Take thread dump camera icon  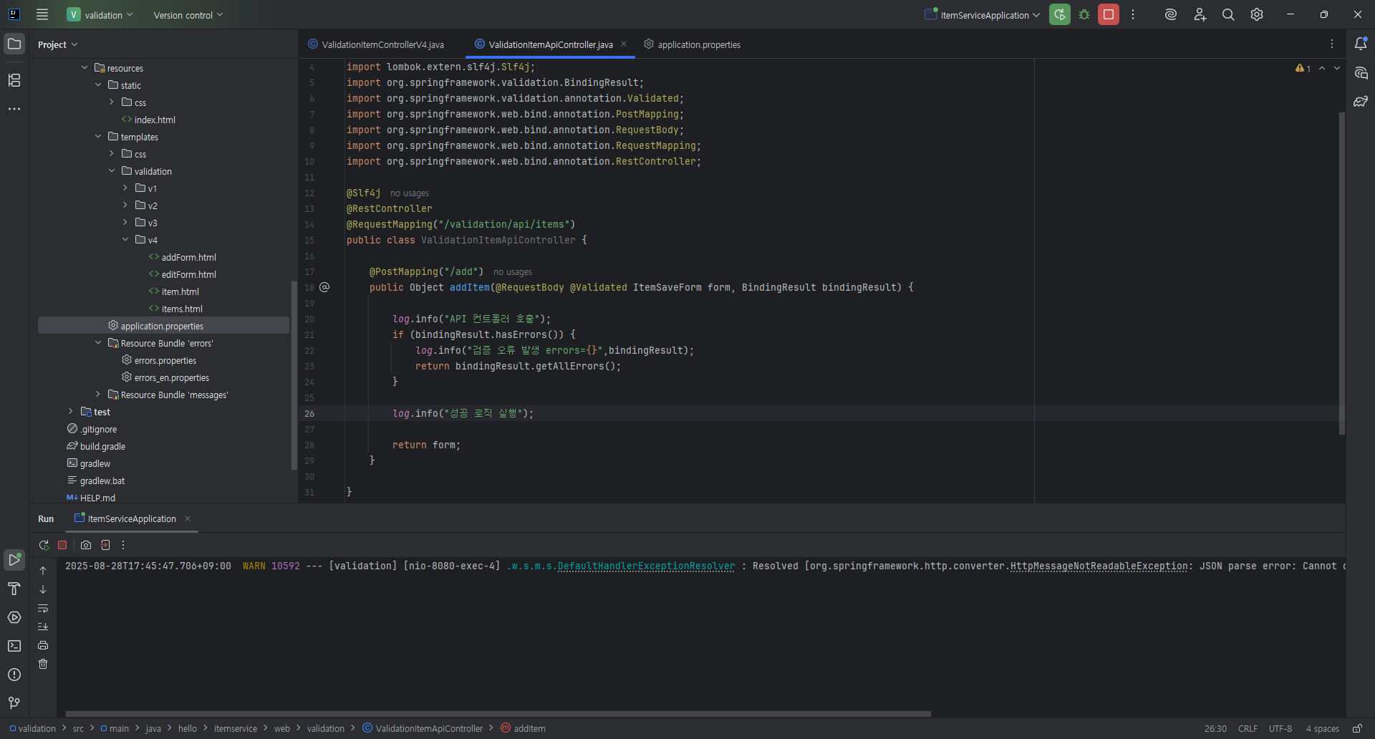tap(86, 545)
